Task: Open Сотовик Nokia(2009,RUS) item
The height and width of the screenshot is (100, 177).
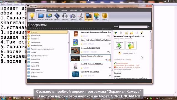Action: point(90,50)
